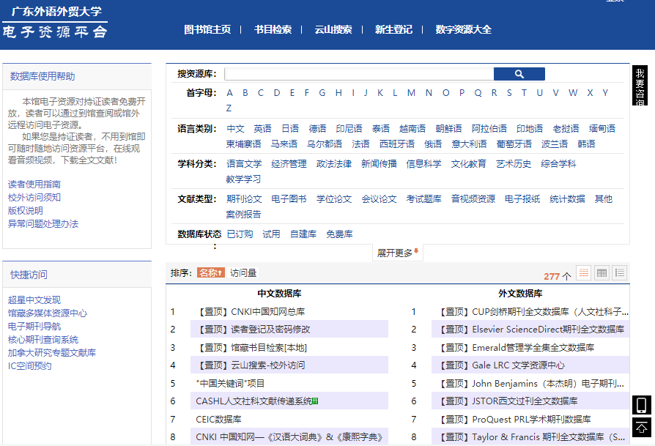Viewport: 655px width, 446px height.
Task: Switch to the bulleted detail view icon
Action: point(620,273)
